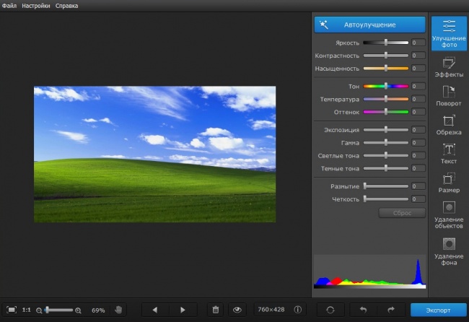Click the Тон value field
Image resolution: width=469 pixels, height=322 pixels.
click(418, 86)
